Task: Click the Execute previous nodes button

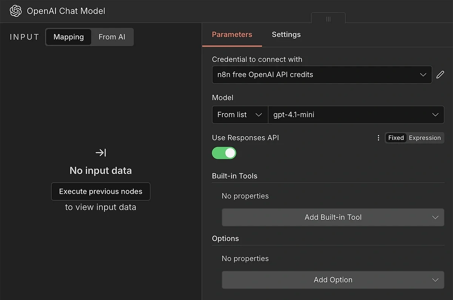Action: (100, 191)
